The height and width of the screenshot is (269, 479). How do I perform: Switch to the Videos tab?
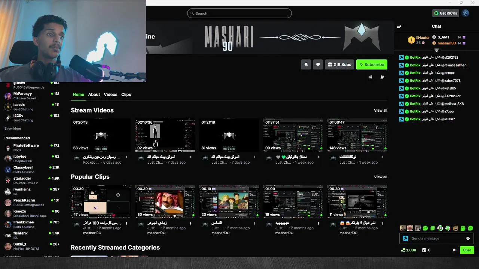tap(110, 95)
